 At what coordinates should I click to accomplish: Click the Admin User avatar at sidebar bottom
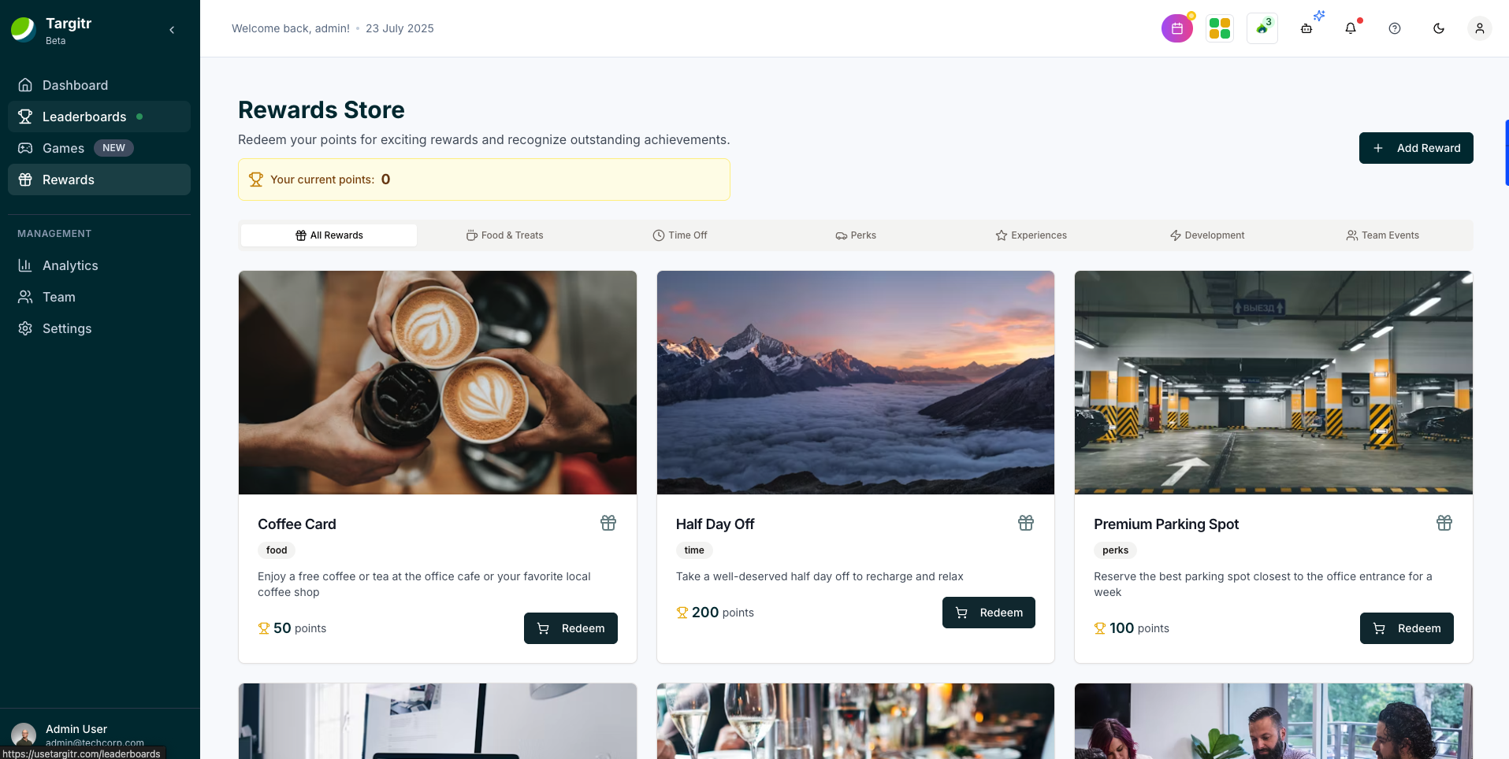pyautogui.click(x=24, y=735)
